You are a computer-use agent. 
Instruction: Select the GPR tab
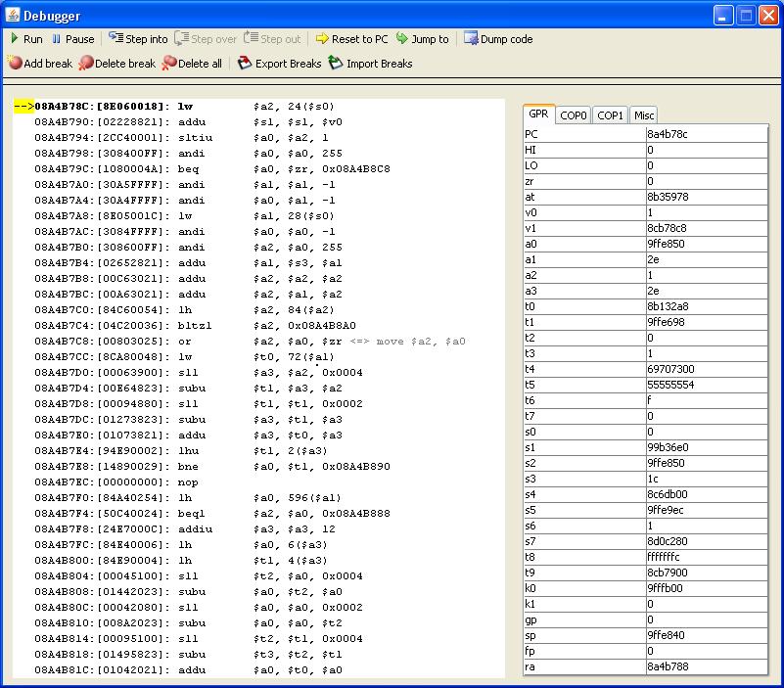click(x=538, y=115)
